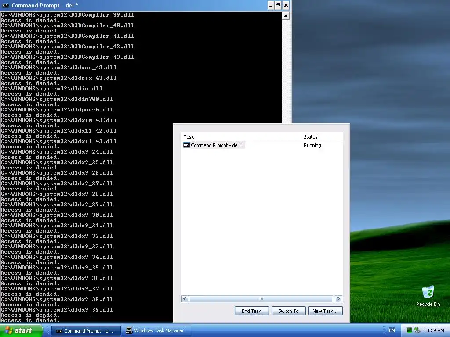Click End Task button in Task Manager

point(251,311)
